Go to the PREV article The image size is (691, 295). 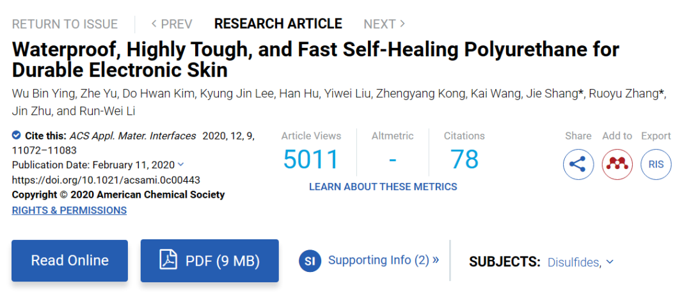pyautogui.click(x=171, y=24)
